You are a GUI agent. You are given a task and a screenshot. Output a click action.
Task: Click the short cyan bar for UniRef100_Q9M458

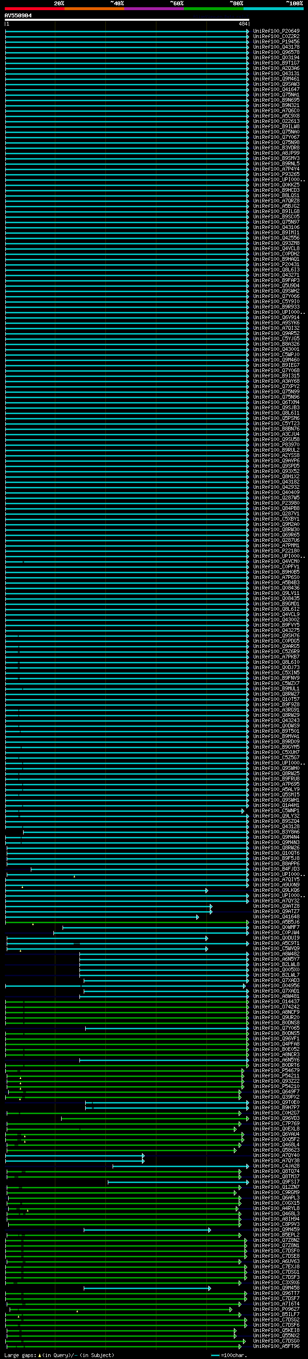coord(147,1289)
